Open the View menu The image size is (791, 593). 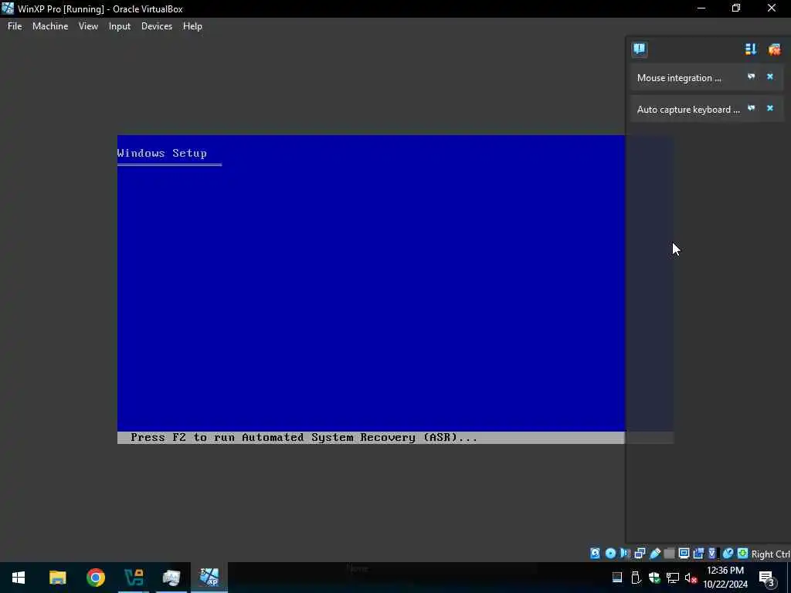[x=88, y=26]
